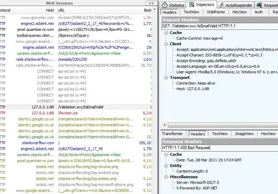Viewport: 278px width, 194px height.
Task: Open the Transformer response tab
Action: (172, 134)
